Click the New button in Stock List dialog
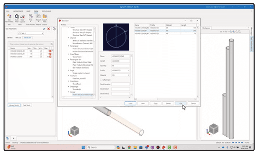Viewport: 259px width, 155px height. [143, 103]
